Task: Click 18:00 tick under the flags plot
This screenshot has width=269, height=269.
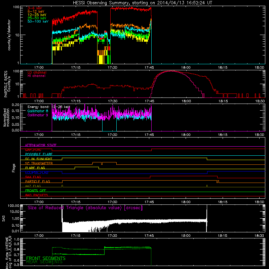Action: click(x=186, y=202)
